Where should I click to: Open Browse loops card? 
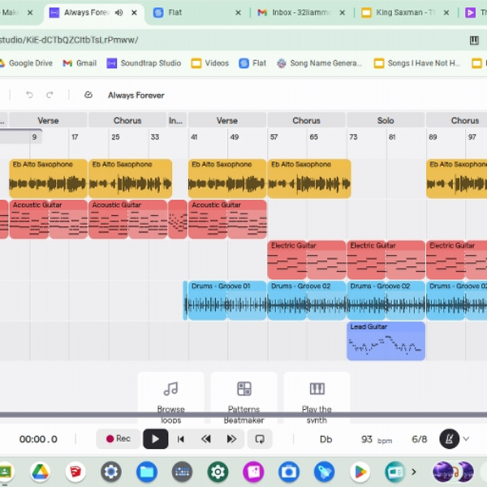[x=170, y=398]
